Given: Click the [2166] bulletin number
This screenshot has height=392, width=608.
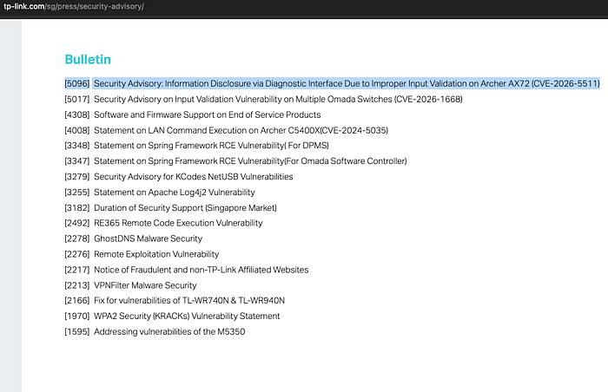Looking at the screenshot, I should (76, 300).
